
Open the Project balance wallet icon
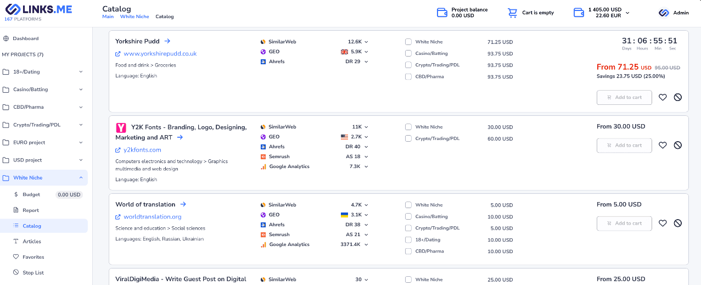[442, 13]
